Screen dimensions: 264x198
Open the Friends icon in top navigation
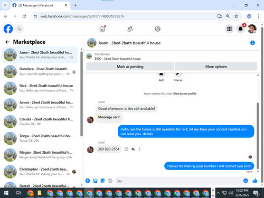click(x=130, y=29)
